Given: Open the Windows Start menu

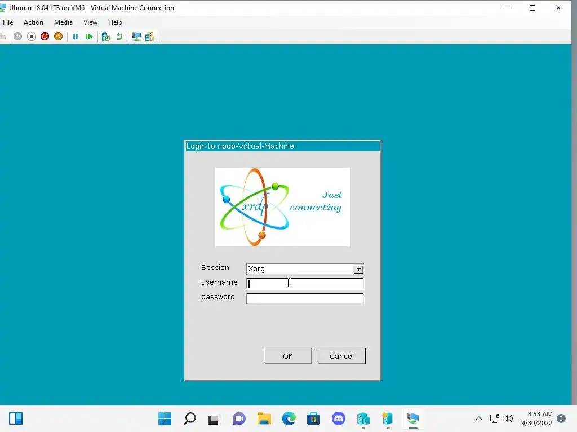Looking at the screenshot, I should pyautogui.click(x=165, y=418).
